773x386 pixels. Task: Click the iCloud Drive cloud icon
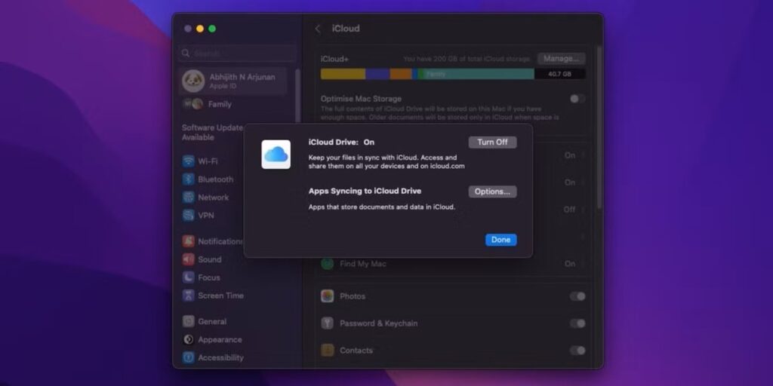[x=276, y=155]
